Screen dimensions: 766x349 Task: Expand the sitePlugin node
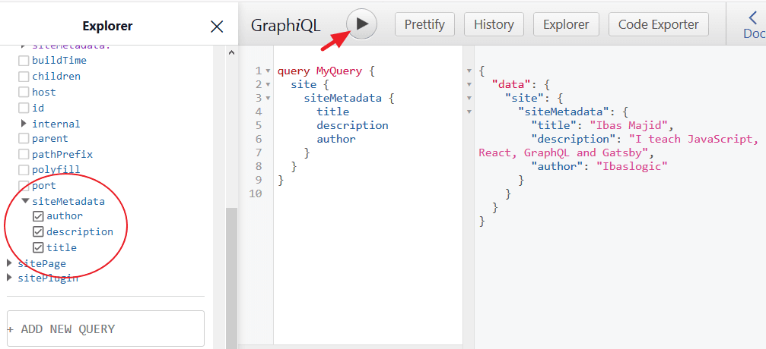(x=10, y=278)
